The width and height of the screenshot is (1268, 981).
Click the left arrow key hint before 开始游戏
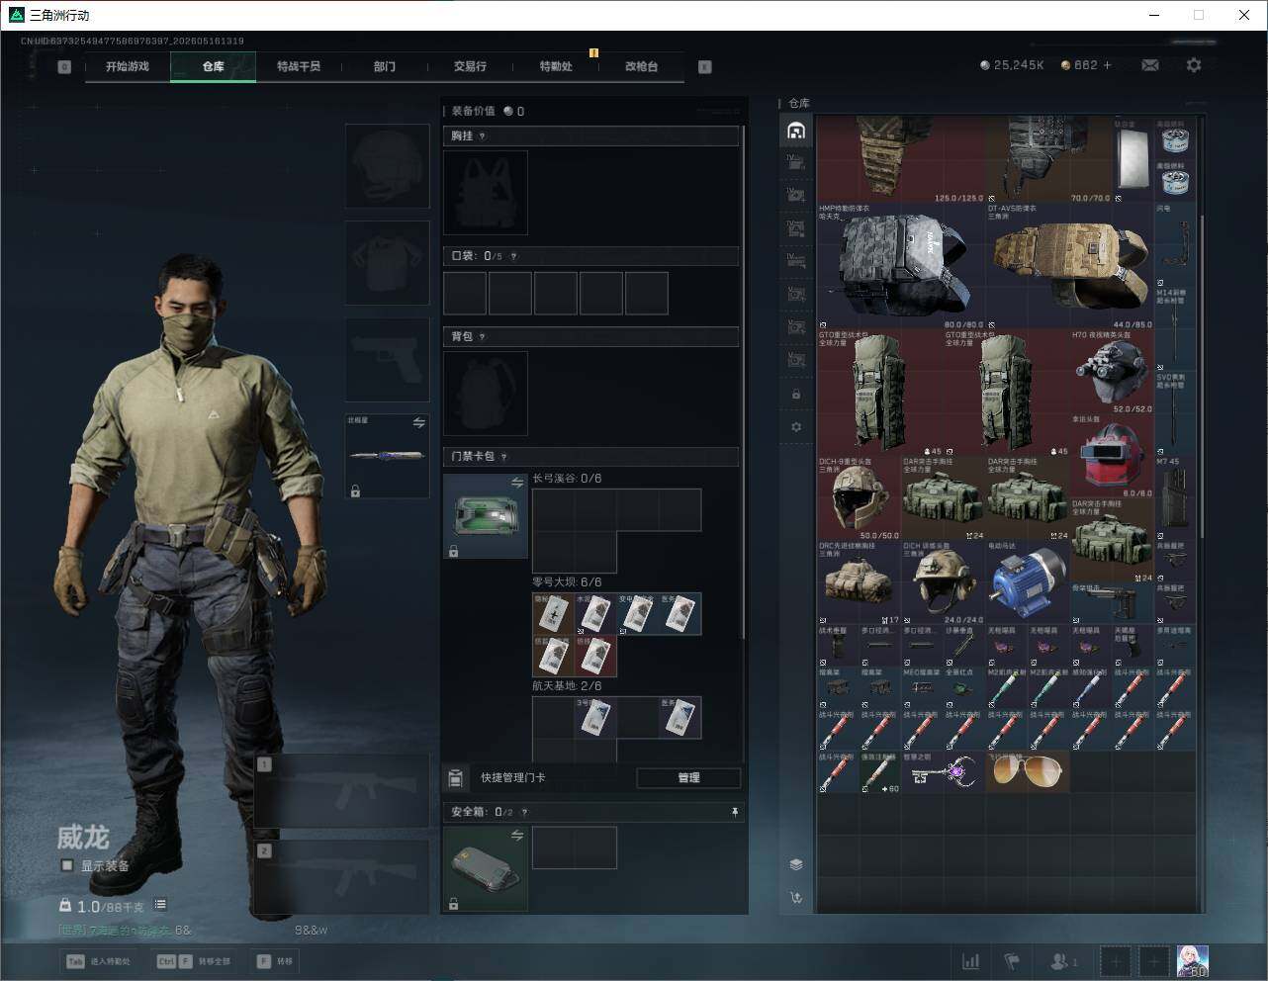[64, 67]
